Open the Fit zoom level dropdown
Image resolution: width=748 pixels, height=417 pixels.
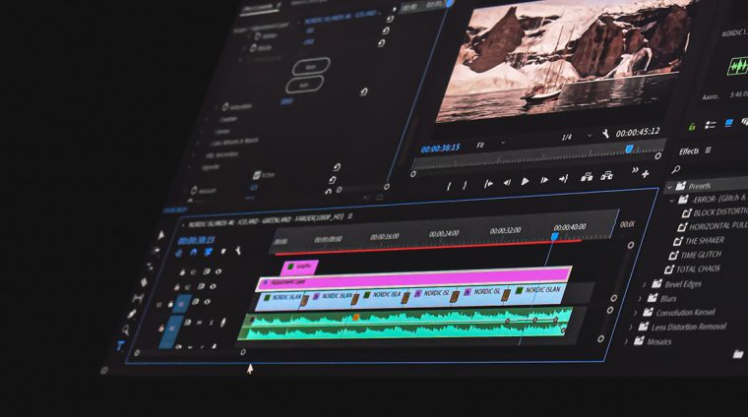coord(491,144)
